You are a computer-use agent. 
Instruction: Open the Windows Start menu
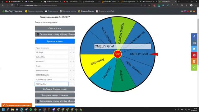pos(3,110)
